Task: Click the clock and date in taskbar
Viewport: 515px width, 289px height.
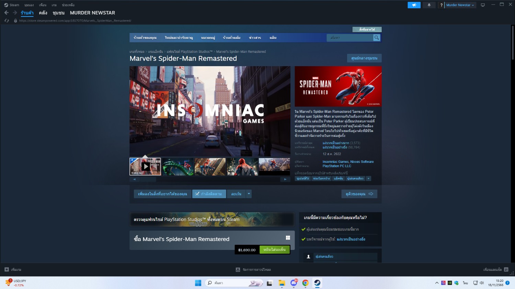Action: [496, 283]
